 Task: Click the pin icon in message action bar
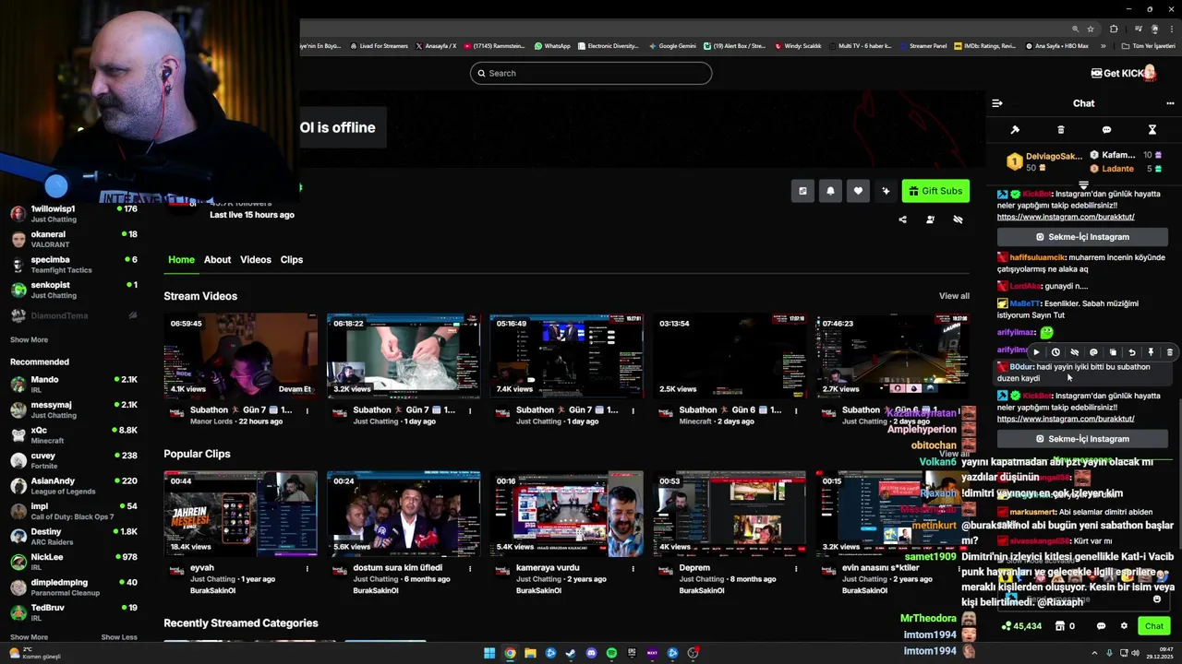(1151, 352)
